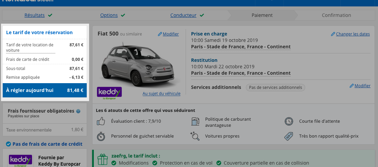Click Modifier link next to Fiat 500
Viewport: 378px width, 167px height.
click(171, 34)
